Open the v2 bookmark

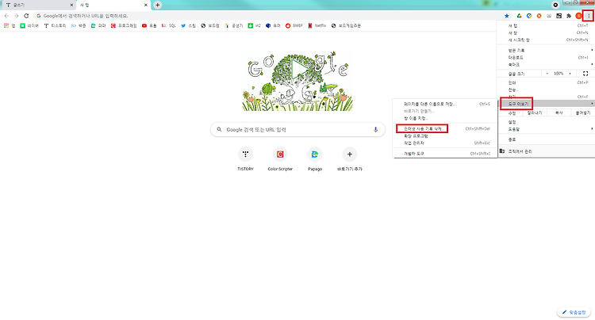point(254,26)
